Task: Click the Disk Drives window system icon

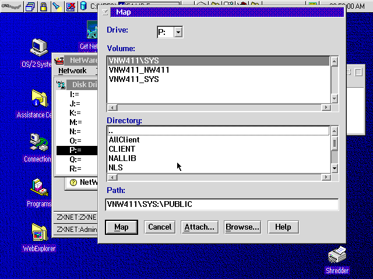Action: point(61,85)
